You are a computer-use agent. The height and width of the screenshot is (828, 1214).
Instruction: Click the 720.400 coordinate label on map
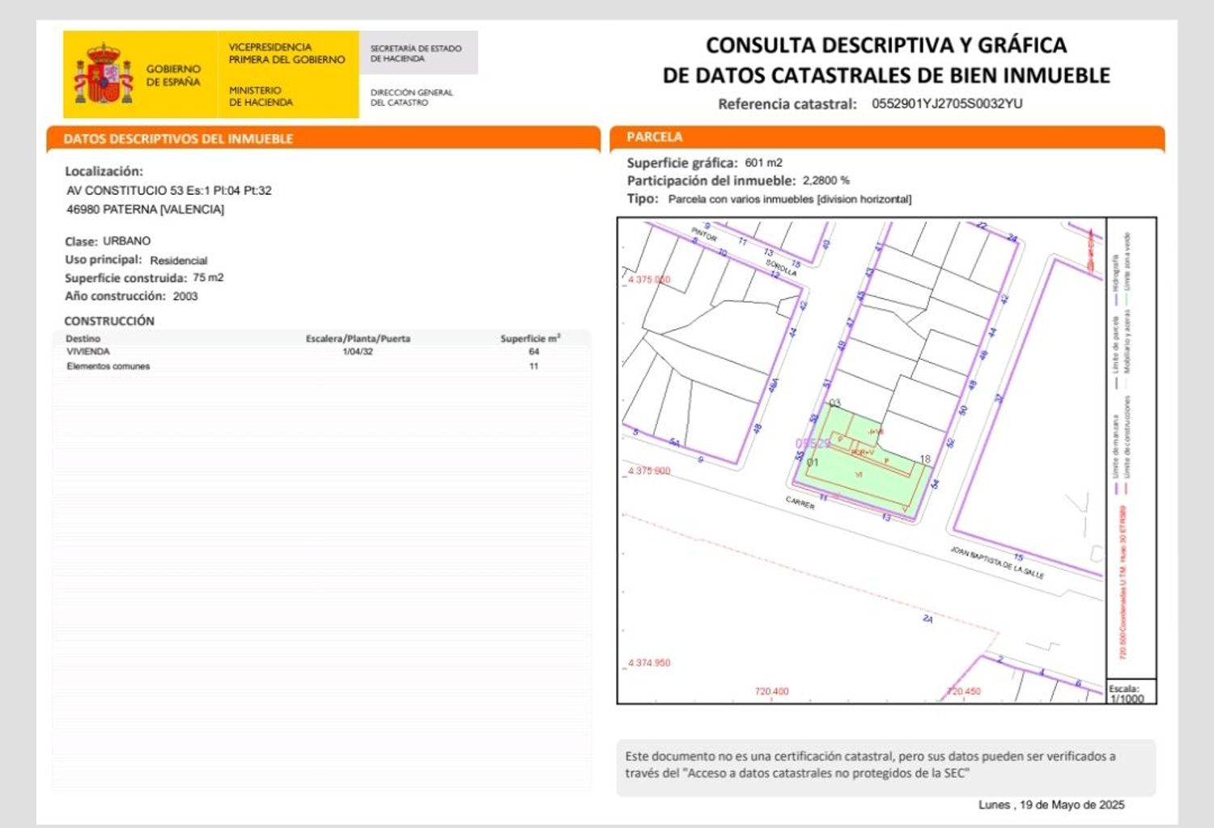pos(771,691)
